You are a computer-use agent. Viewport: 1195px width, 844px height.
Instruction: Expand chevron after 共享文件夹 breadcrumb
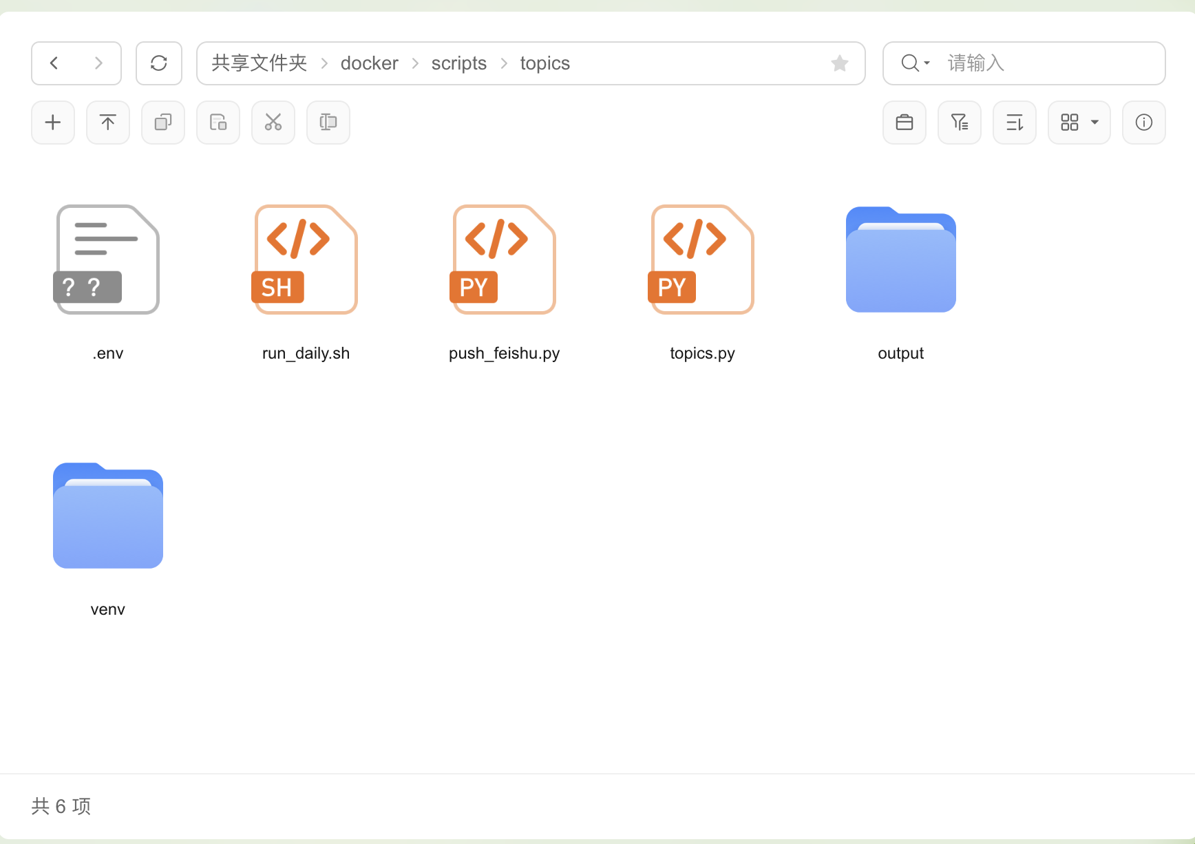324,63
